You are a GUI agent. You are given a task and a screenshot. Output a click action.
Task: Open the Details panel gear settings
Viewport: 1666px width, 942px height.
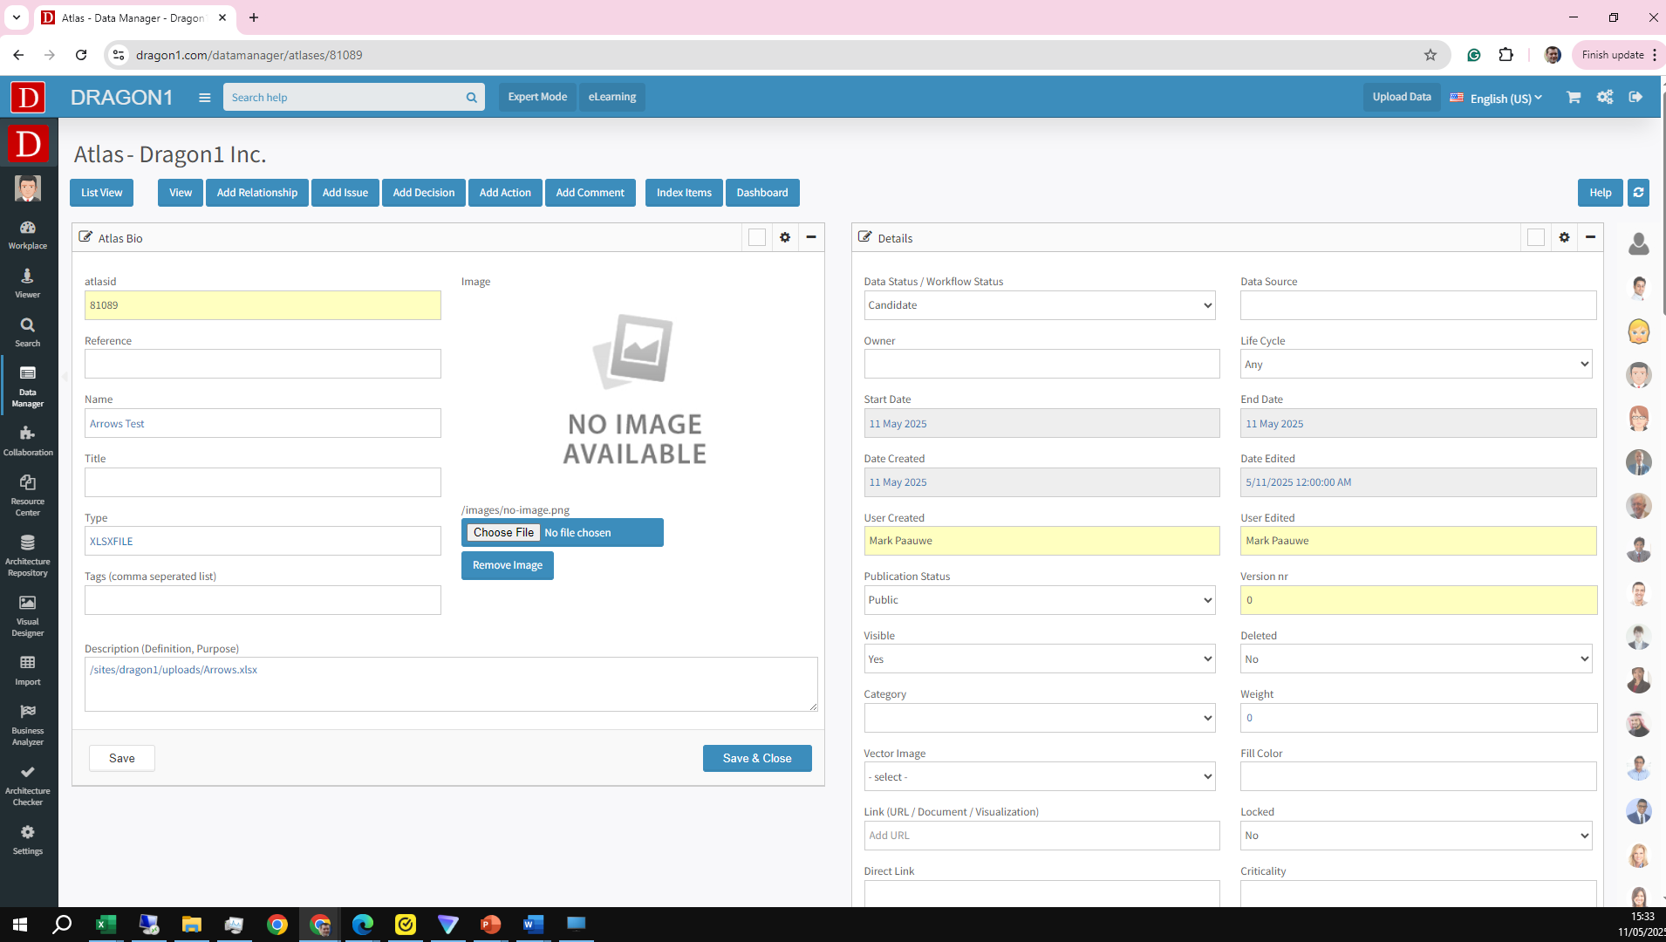(x=1564, y=237)
